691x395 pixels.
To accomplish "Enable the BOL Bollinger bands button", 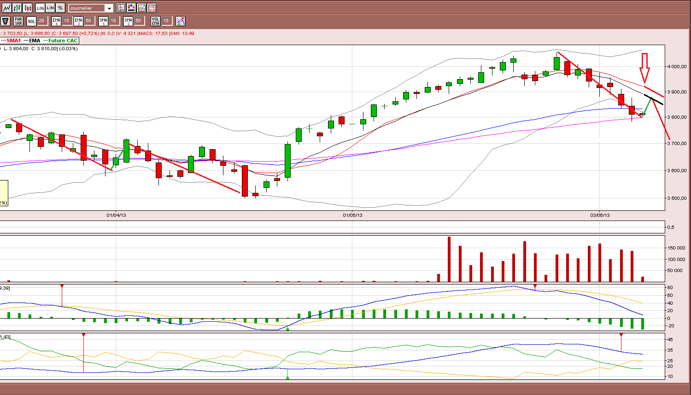I will 31,21.
